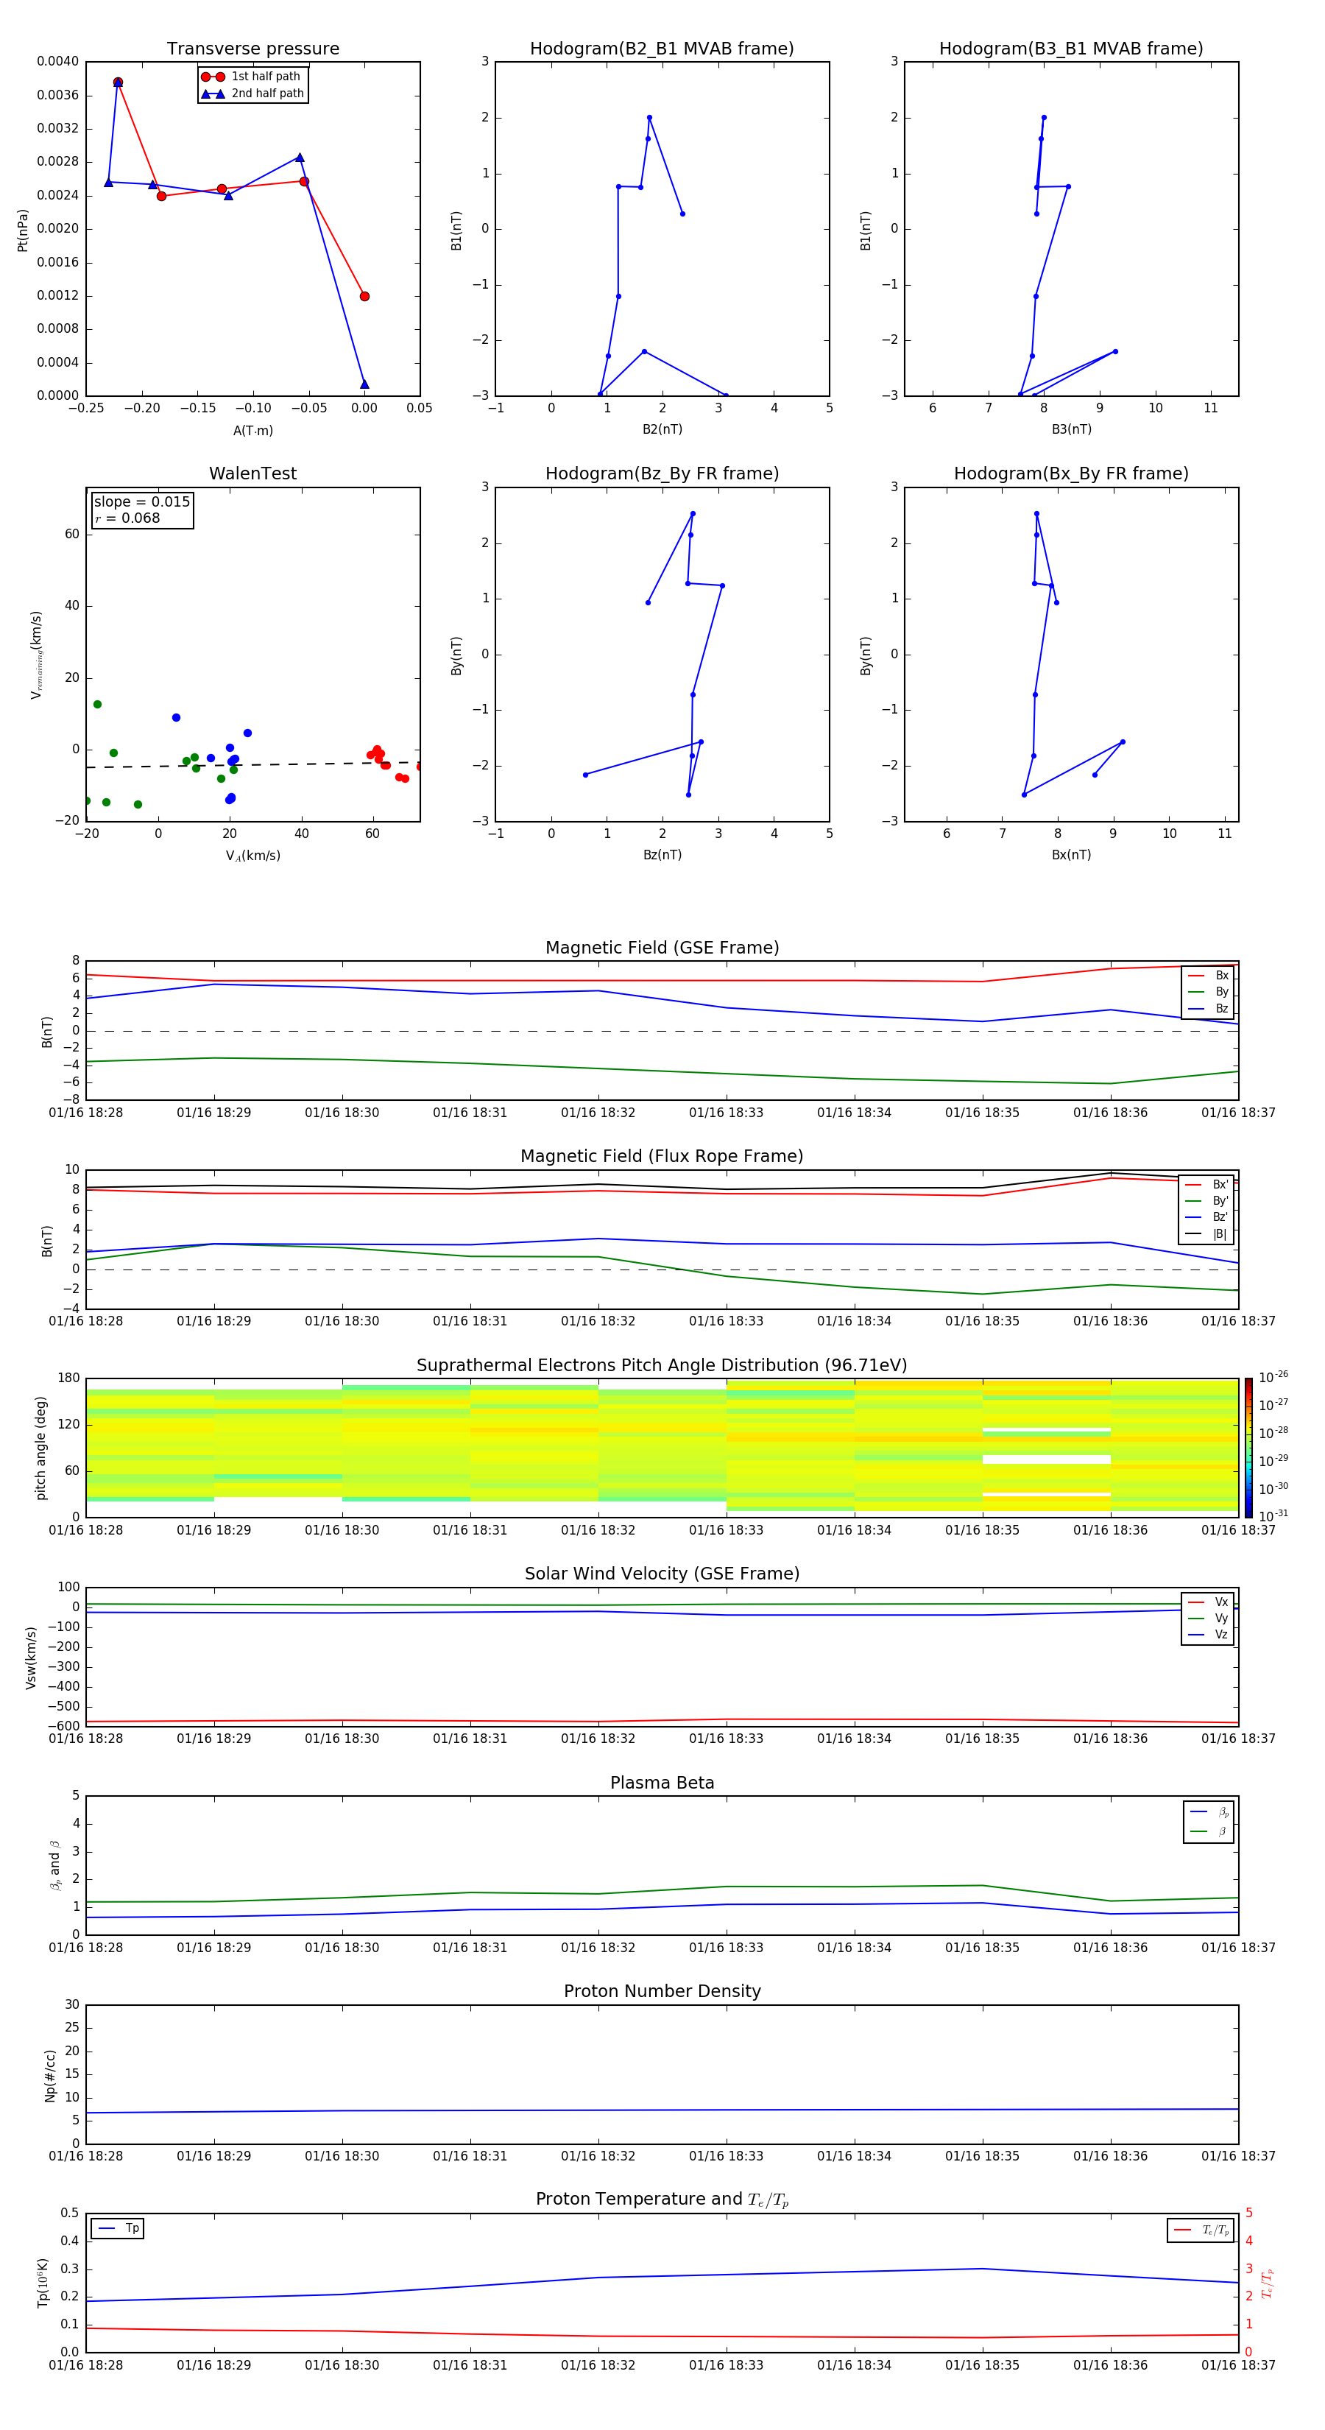Click the "Proton Number Density" title
Screen dimensions: 1325x2430
pos(662,1991)
